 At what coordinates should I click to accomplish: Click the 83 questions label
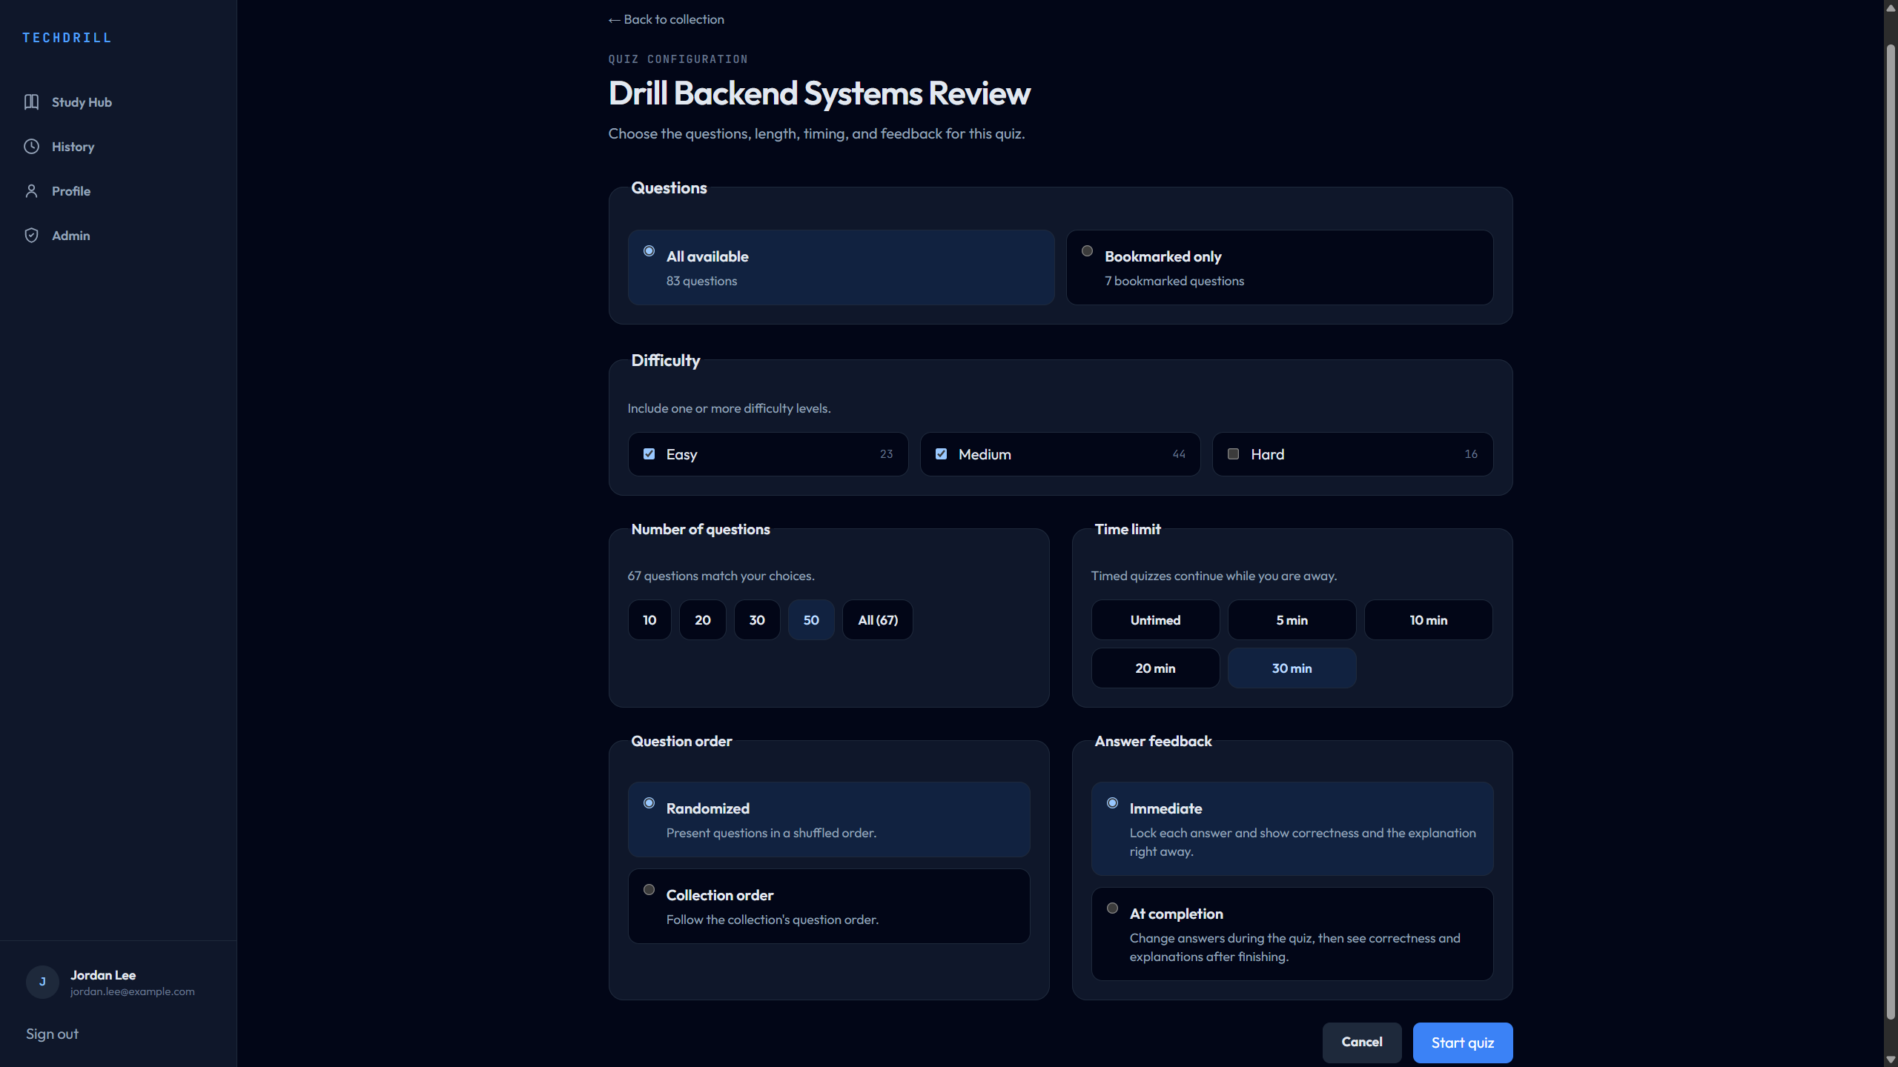point(701,281)
